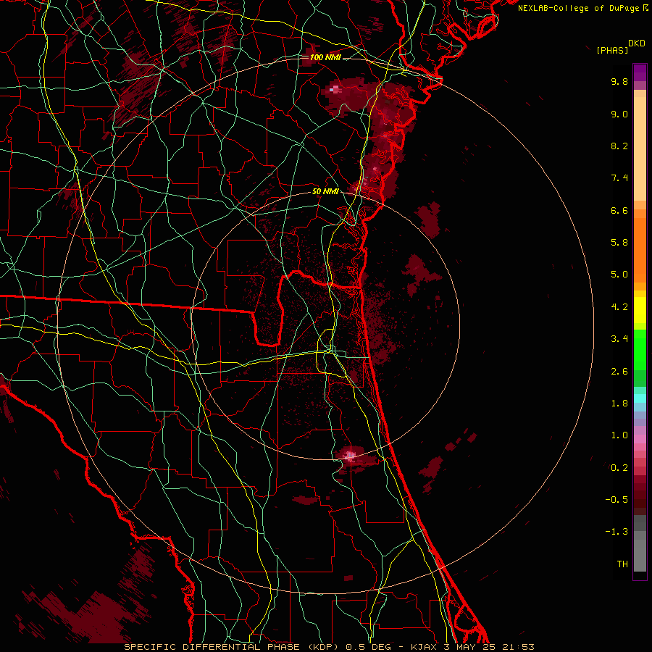Click the bright KDP core on 50 NMI ring south
The width and height of the screenshot is (652, 652).
pyautogui.click(x=350, y=456)
